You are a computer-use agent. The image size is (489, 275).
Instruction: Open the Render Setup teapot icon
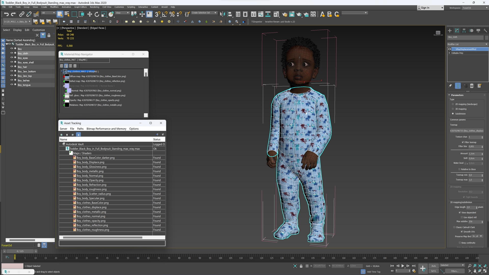[284, 14]
